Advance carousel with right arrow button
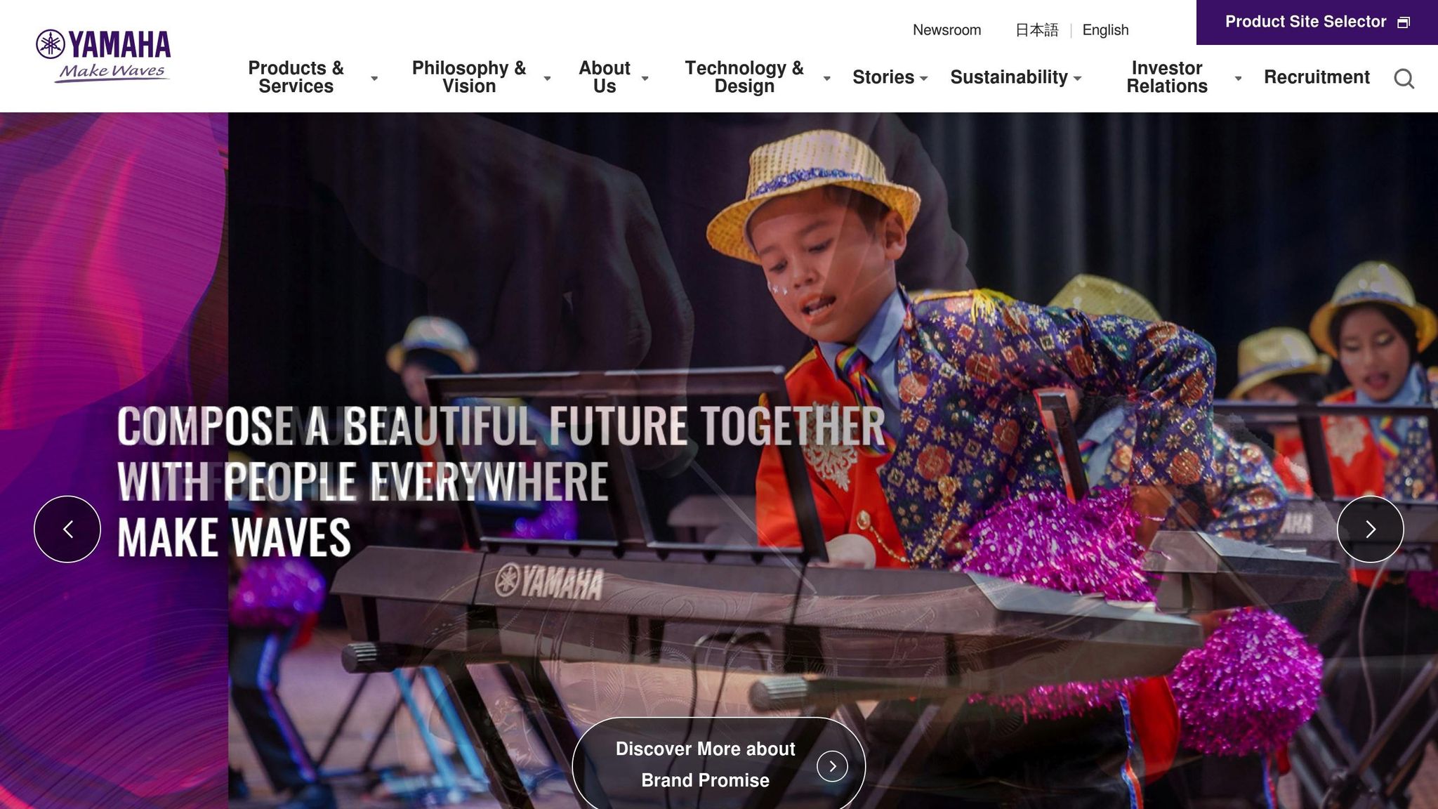The height and width of the screenshot is (809, 1438). (1370, 529)
